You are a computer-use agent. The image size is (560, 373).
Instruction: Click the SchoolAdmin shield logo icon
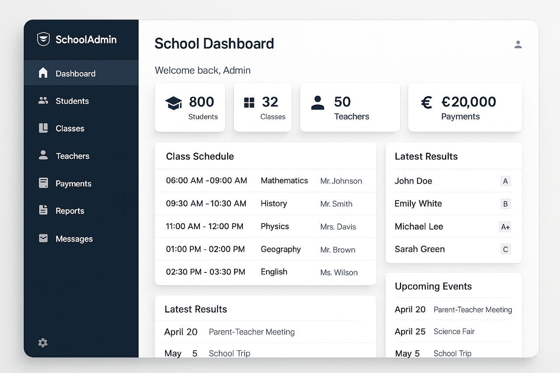pyautogui.click(x=43, y=39)
